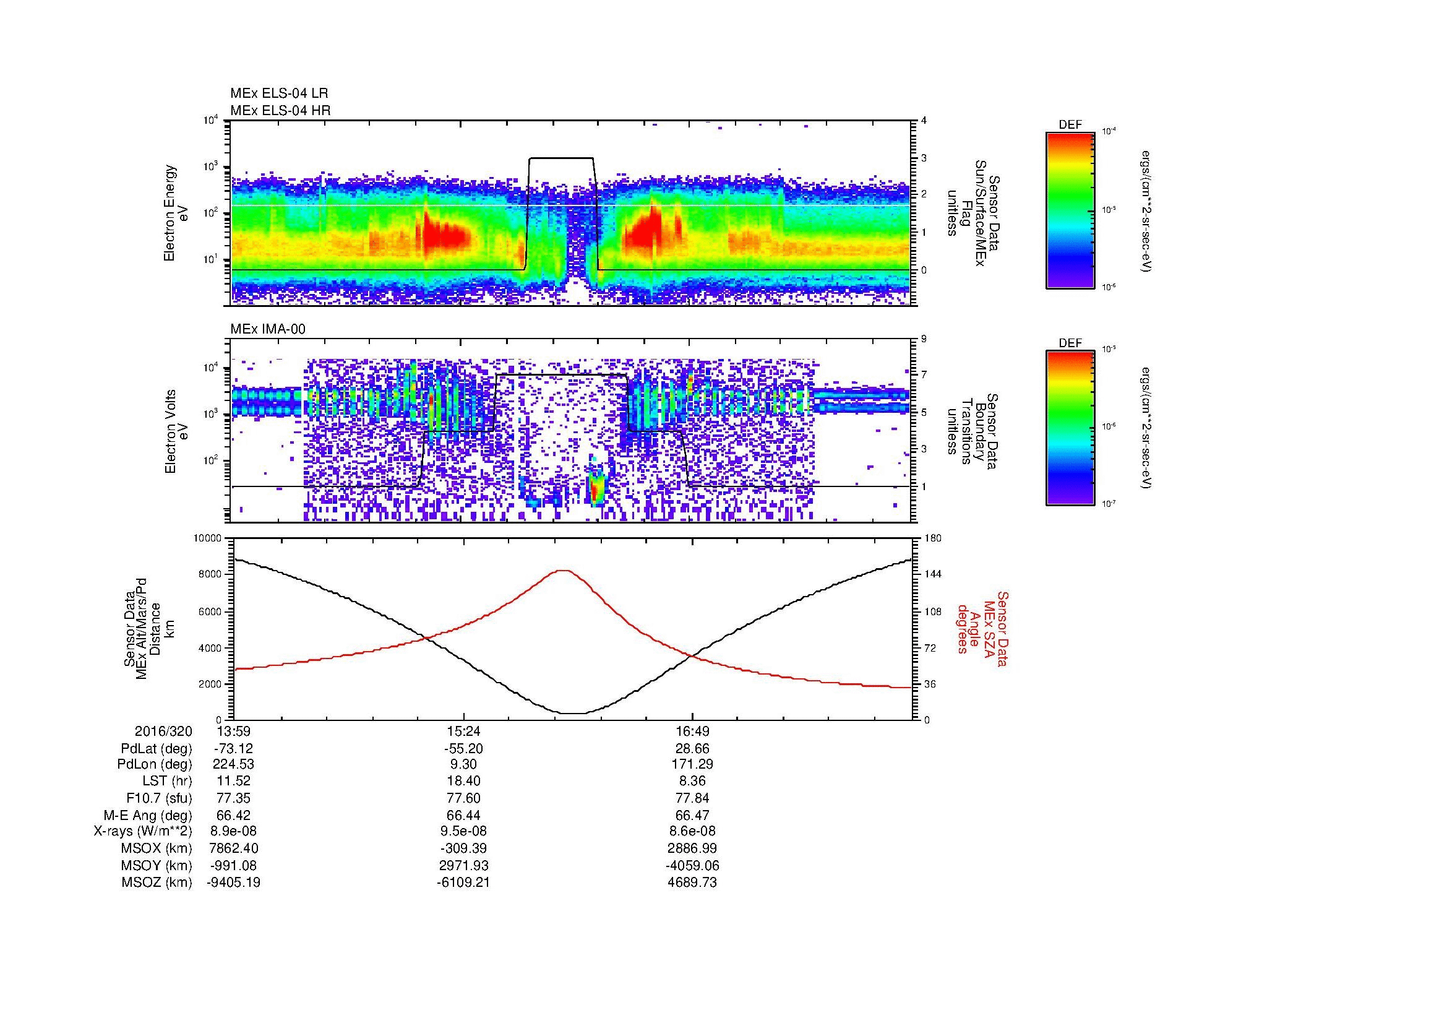Click the '10000' altitude axis tick

[x=207, y=538]
